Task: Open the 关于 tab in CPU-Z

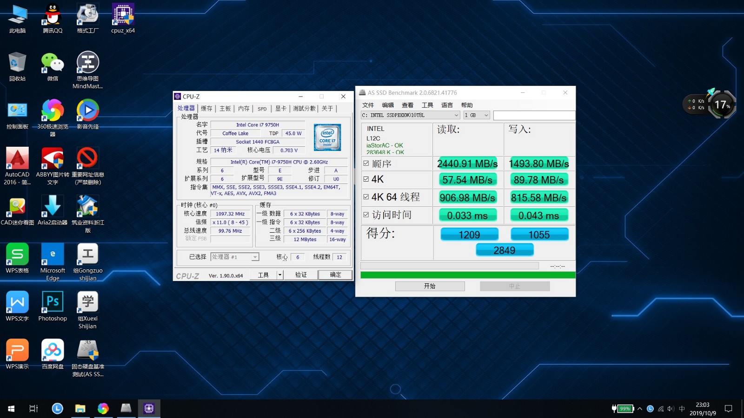Action: tap(327, 109)
